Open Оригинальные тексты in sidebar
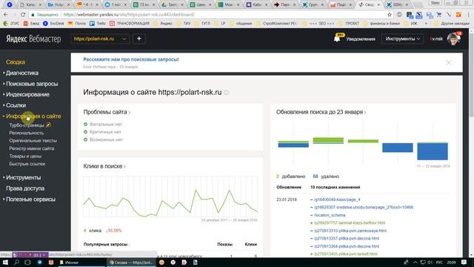The height and width of the screenshot is (267, 474). tap(33, 140)
